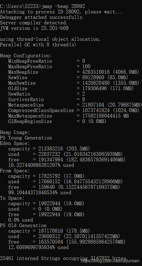
Task: Click the Heap Configuration heading
Action: [26, 56]
